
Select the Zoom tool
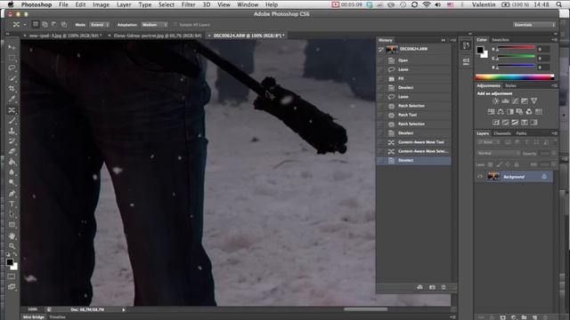[x=12, y=246]
